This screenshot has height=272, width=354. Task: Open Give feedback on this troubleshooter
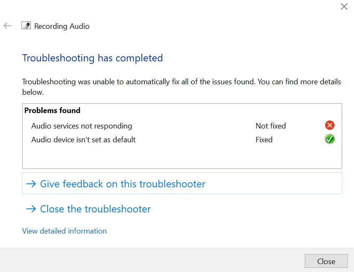coord(182,183)
